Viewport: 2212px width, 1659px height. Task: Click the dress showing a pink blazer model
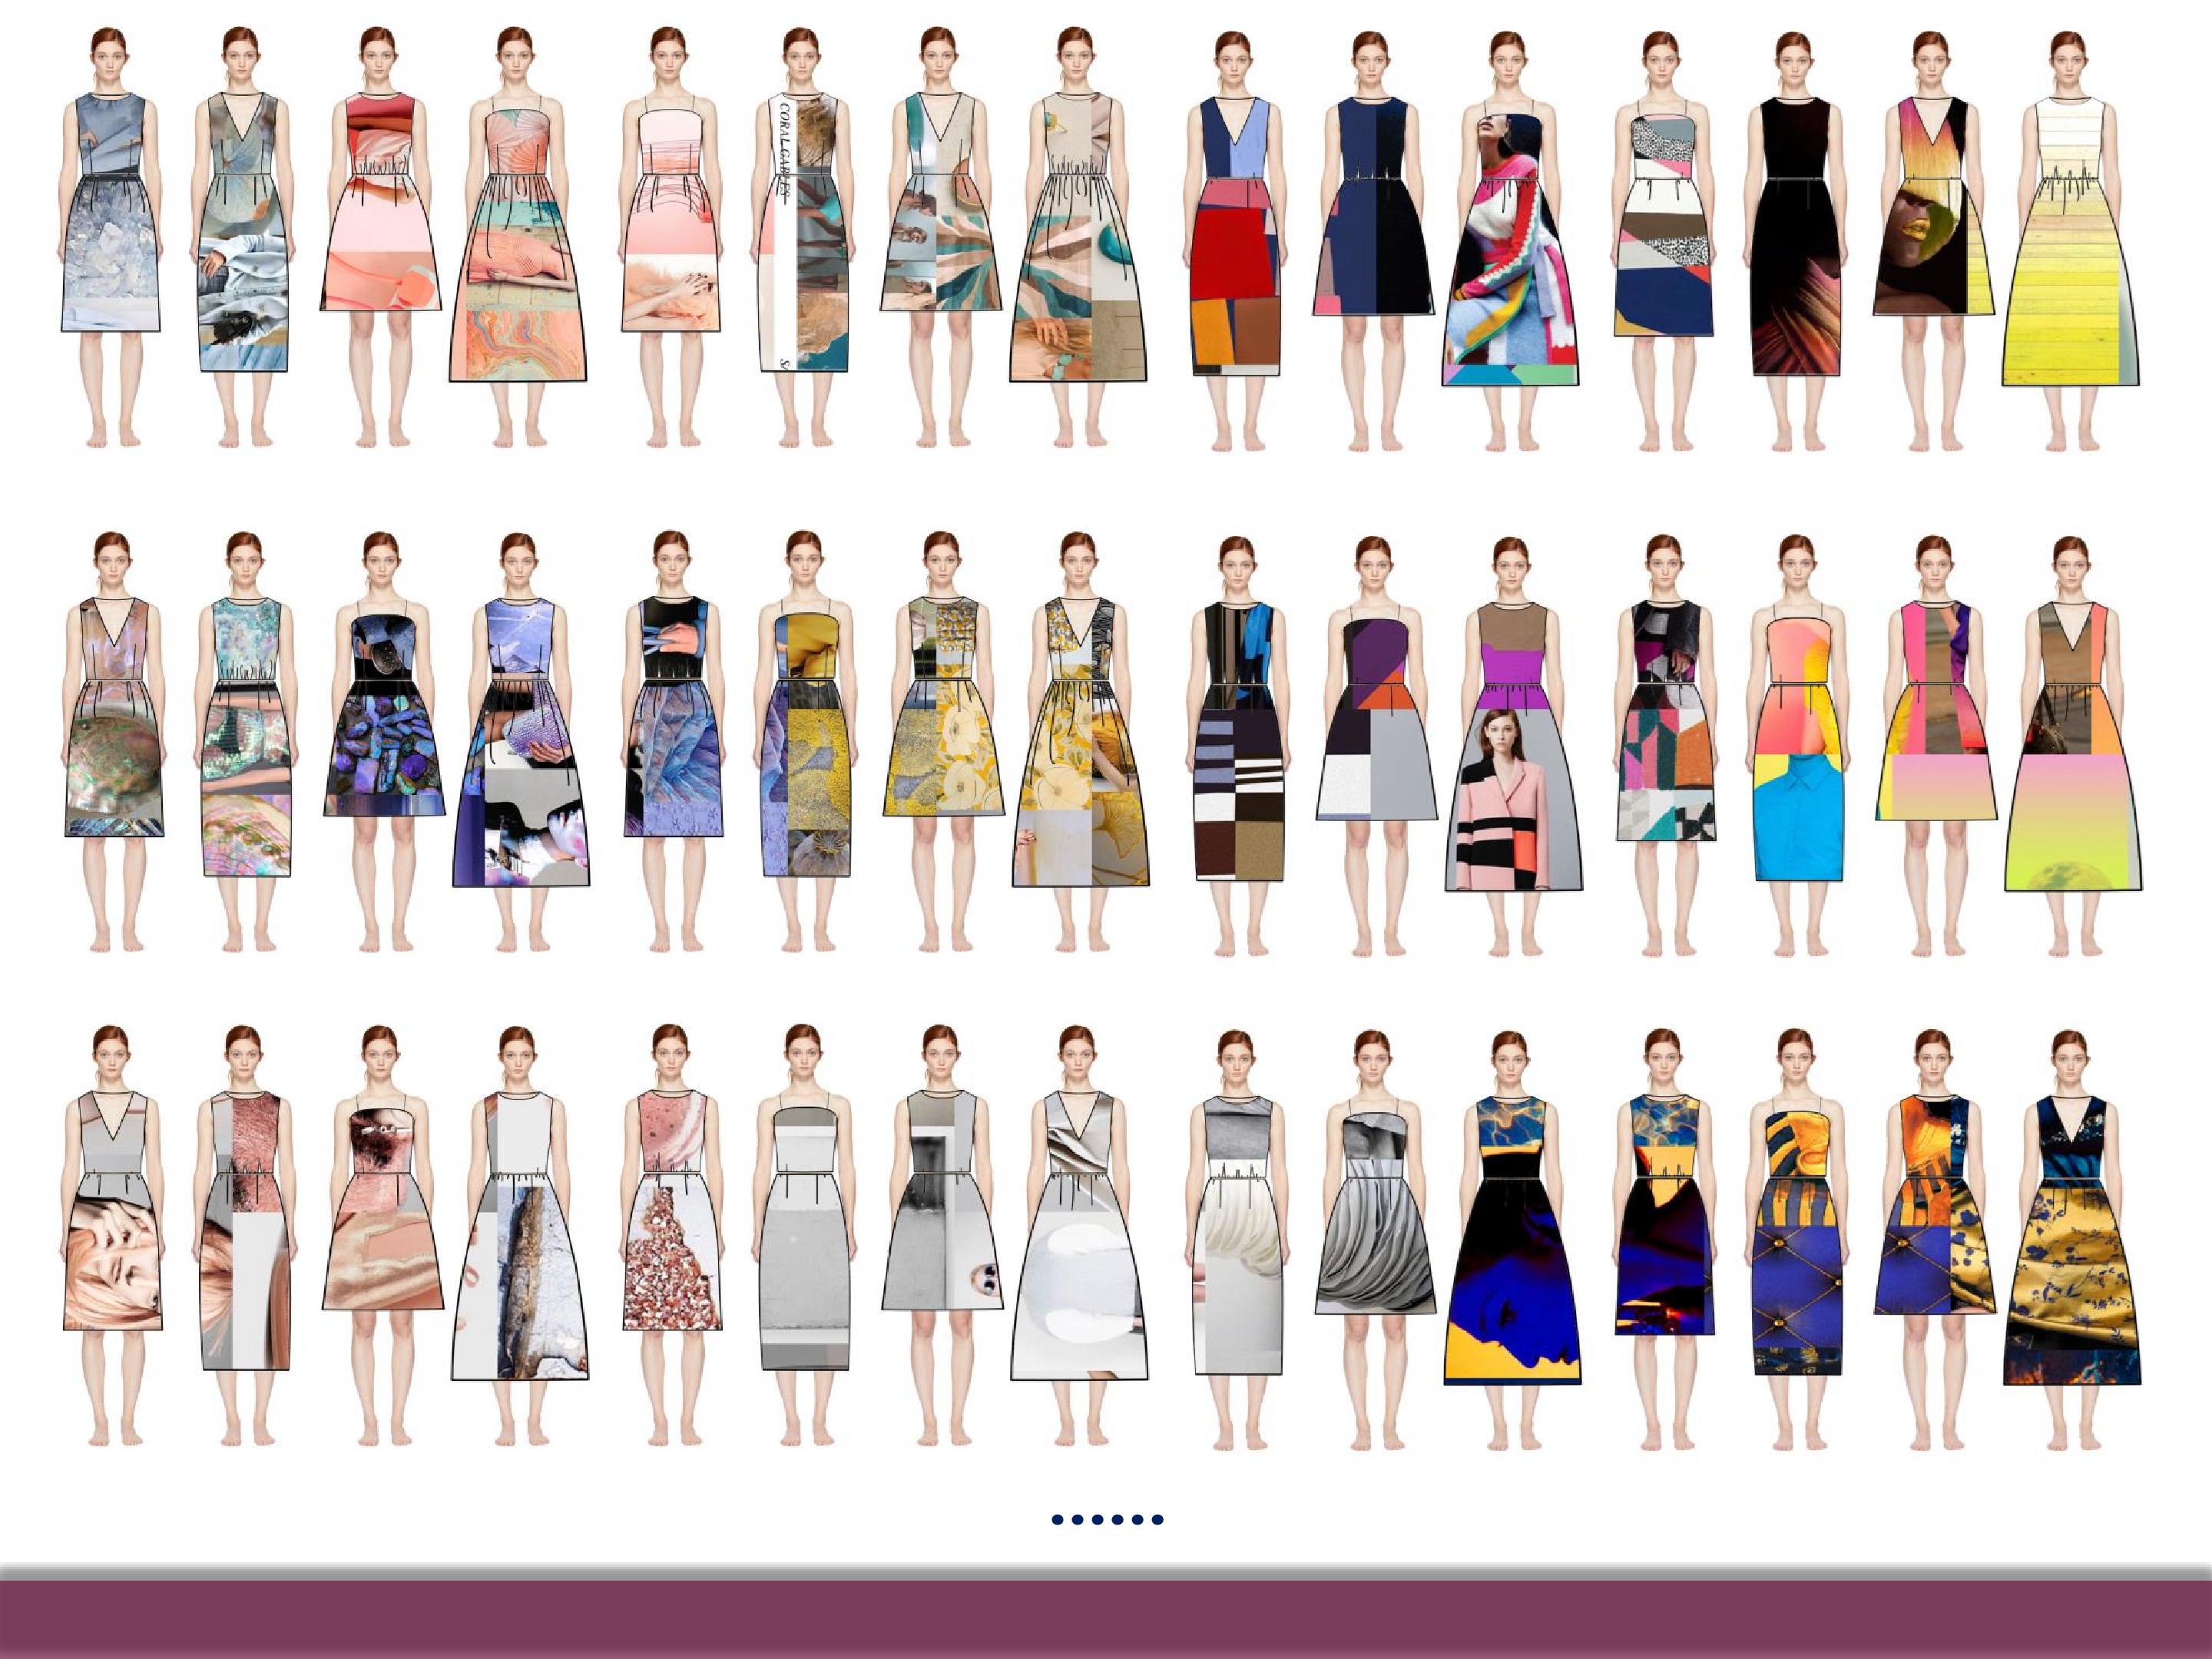[x=1514, y=745]
